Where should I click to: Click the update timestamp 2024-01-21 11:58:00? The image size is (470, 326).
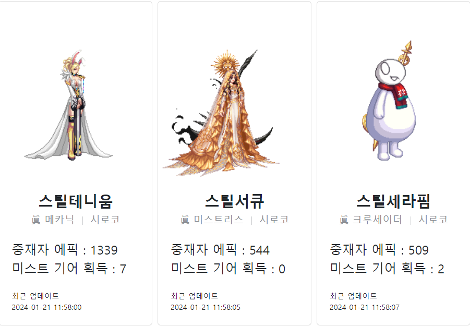pyautogui.click(x=46, y=307)
